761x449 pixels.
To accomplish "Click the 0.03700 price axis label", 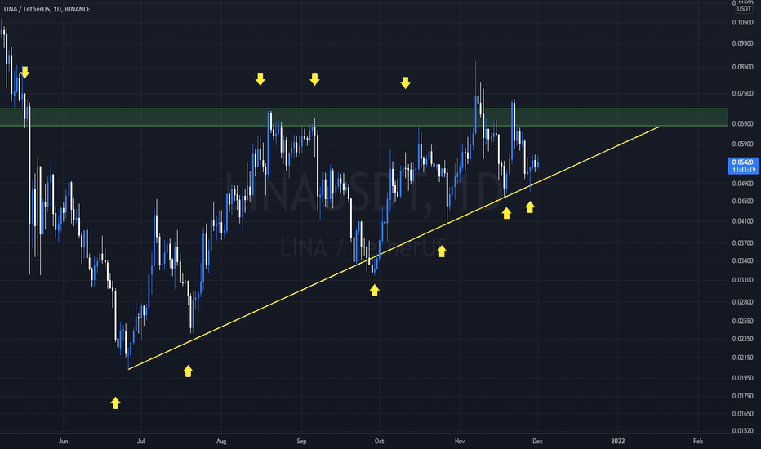I will click(x=742, y=243).
